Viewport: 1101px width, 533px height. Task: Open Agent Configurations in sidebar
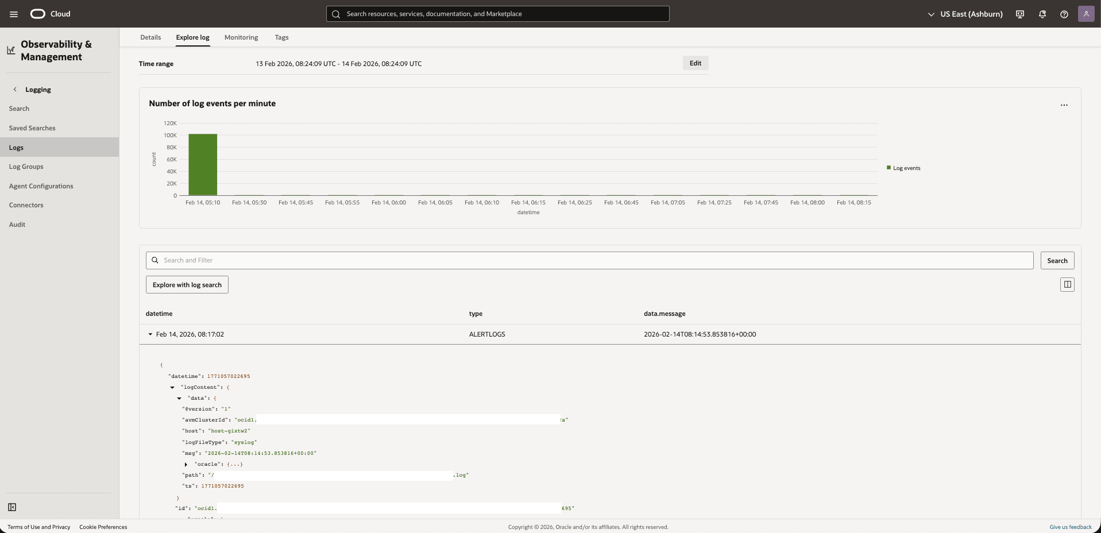(x=41, y=186)
